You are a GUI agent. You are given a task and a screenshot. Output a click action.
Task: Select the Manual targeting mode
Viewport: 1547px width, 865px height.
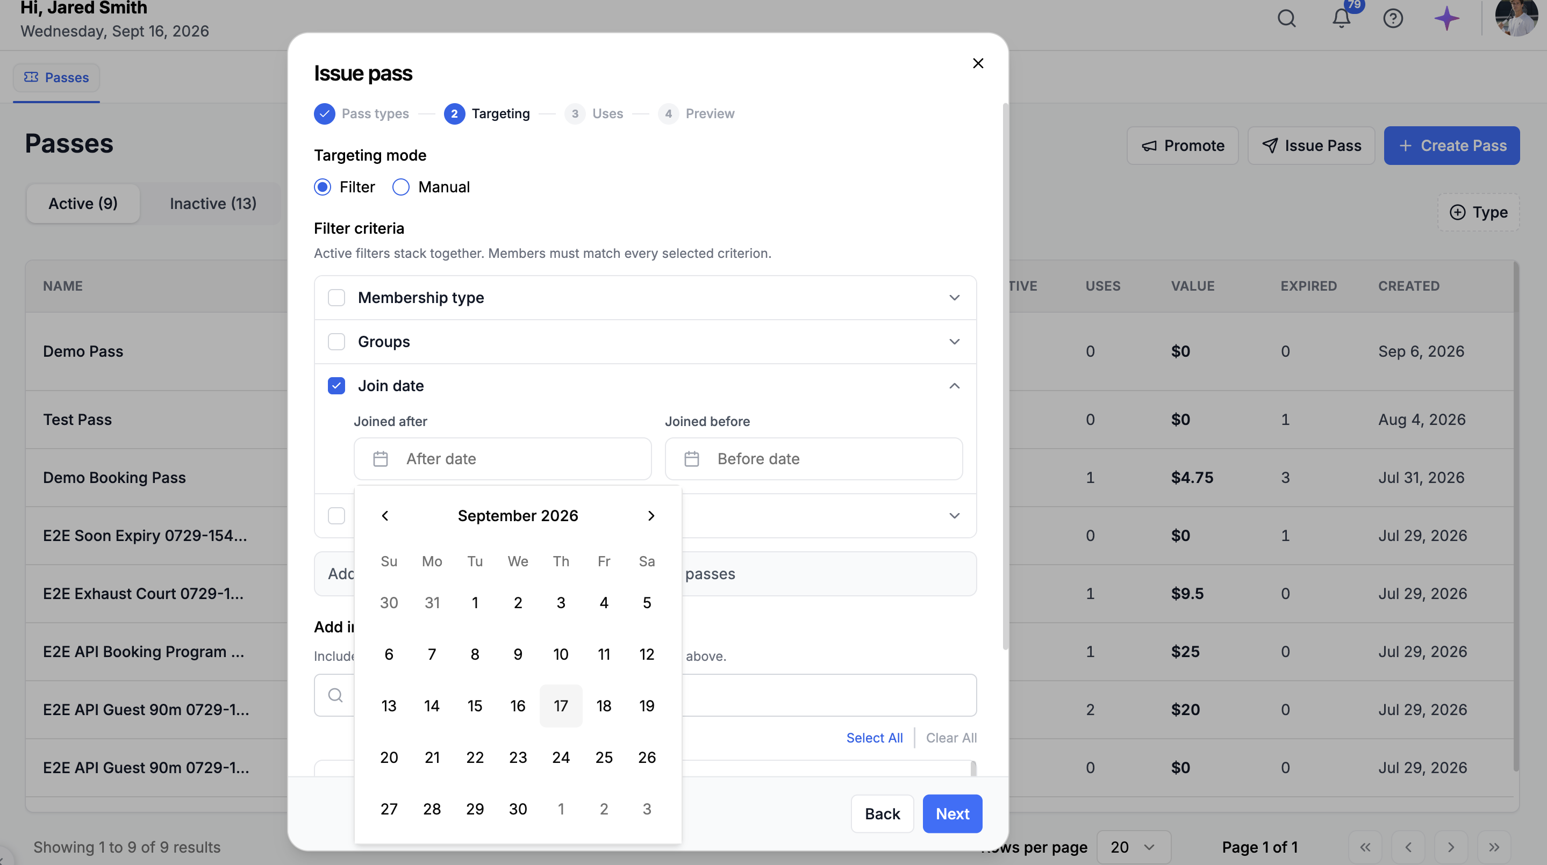click(x=400, y=188)
